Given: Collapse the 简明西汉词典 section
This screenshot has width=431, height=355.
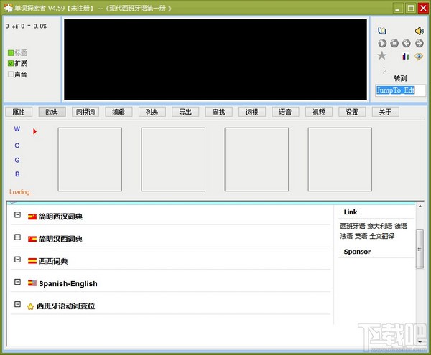Looking at the screenshot, I should [x=18, y=216].
